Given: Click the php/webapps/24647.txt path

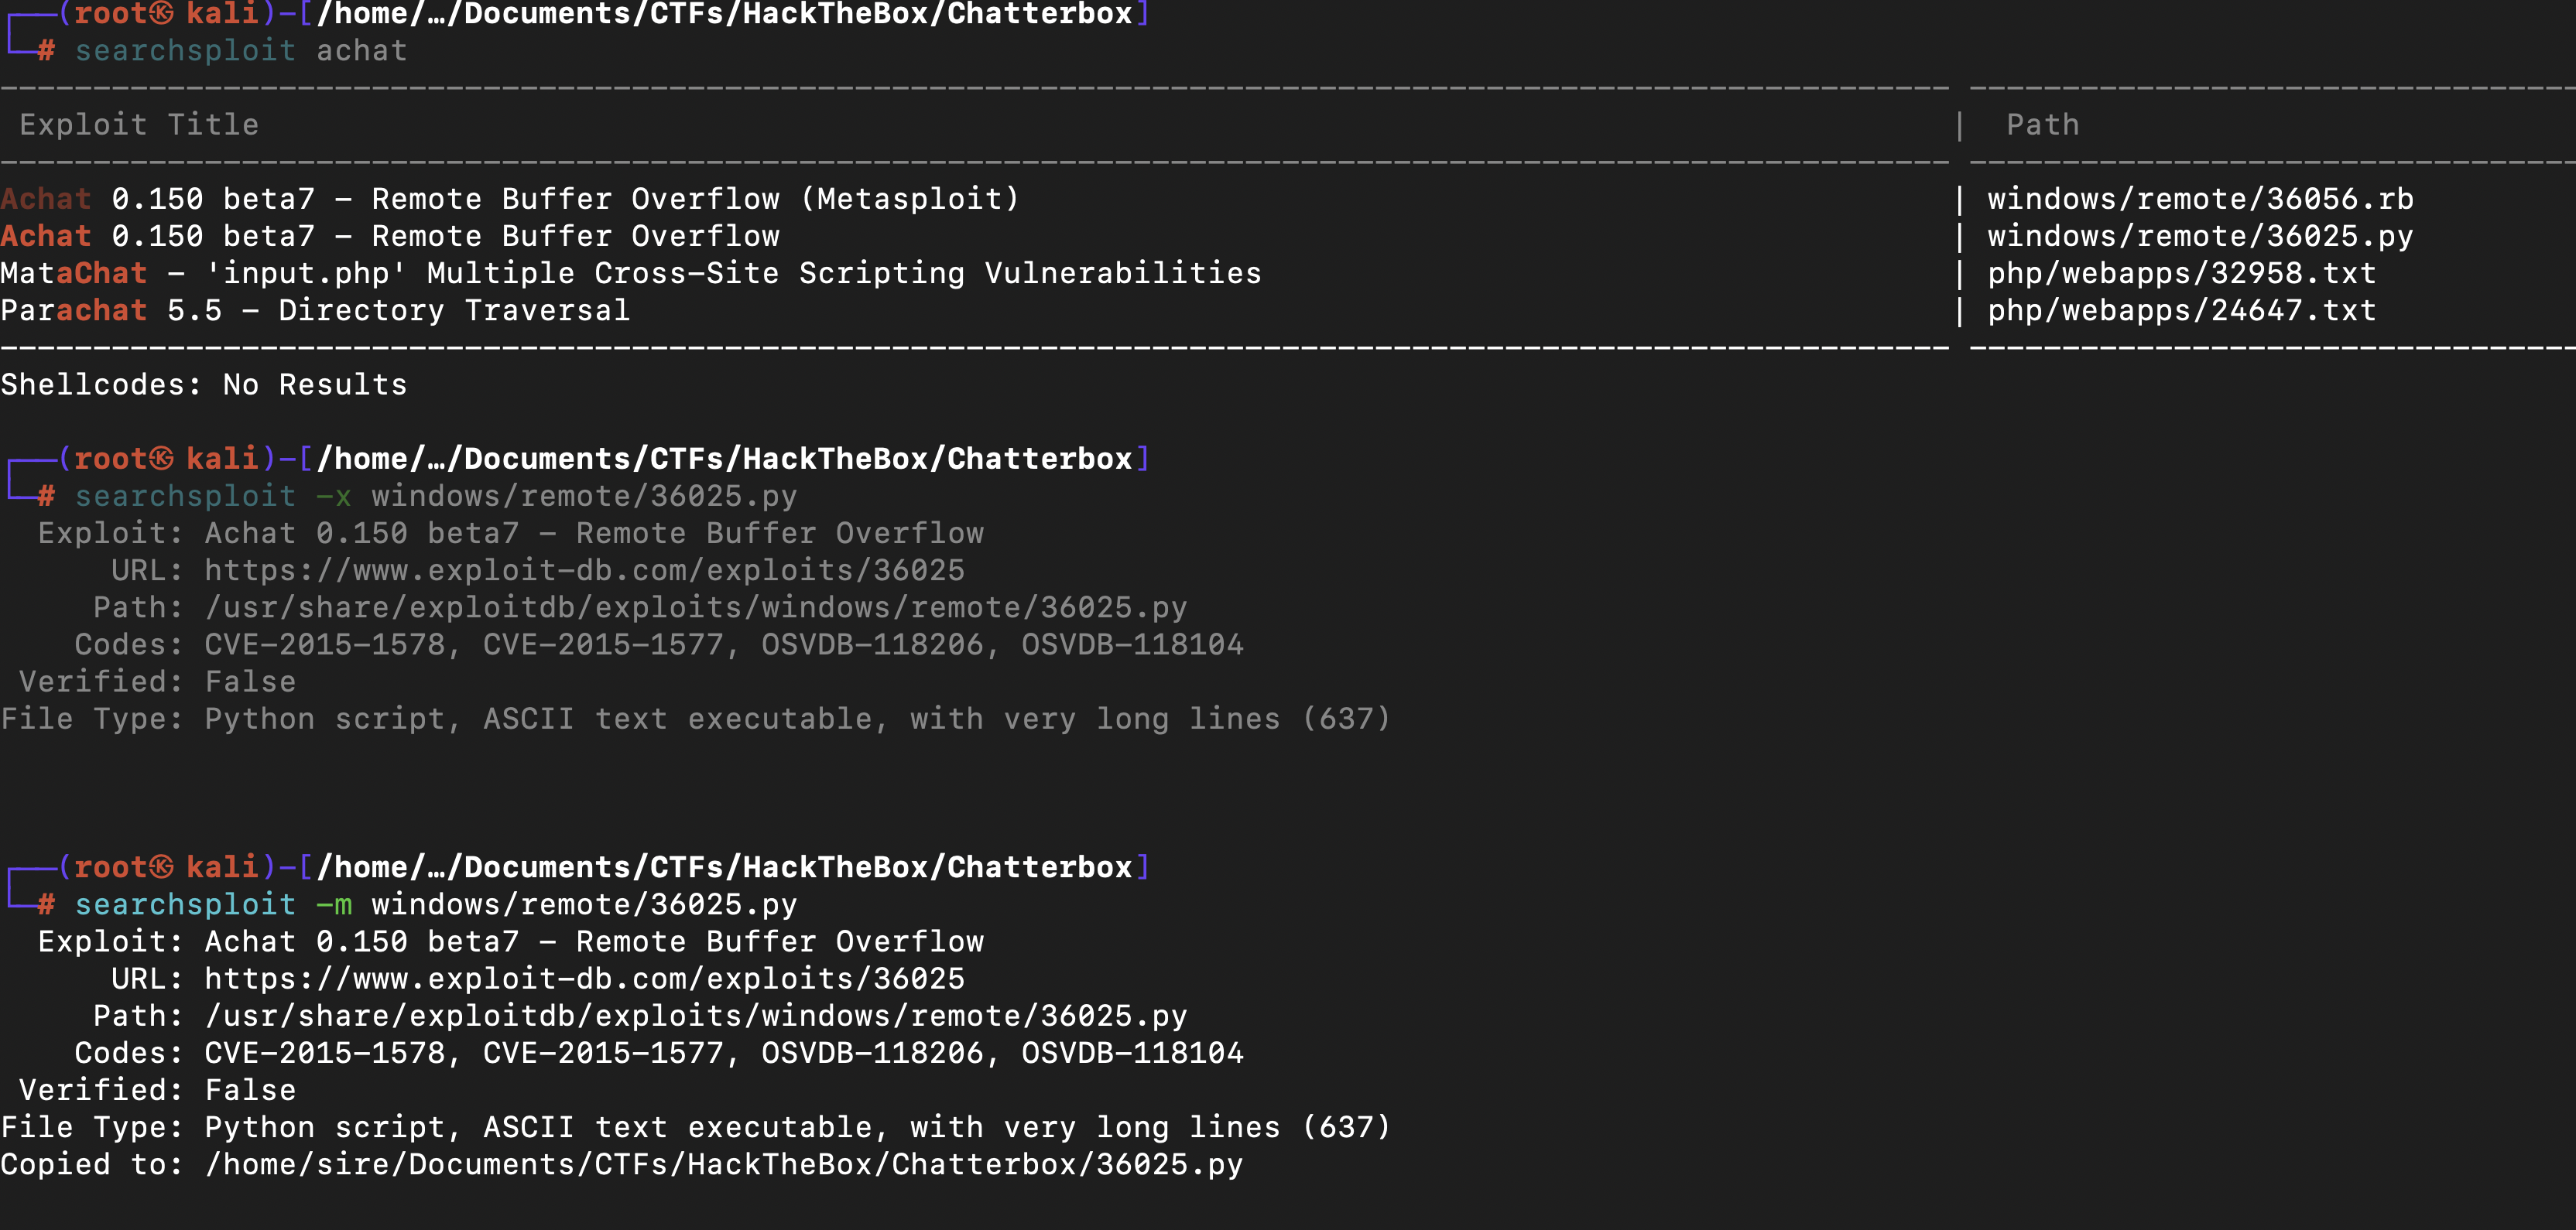Looking at the screenshot, I should (2181, 309).
